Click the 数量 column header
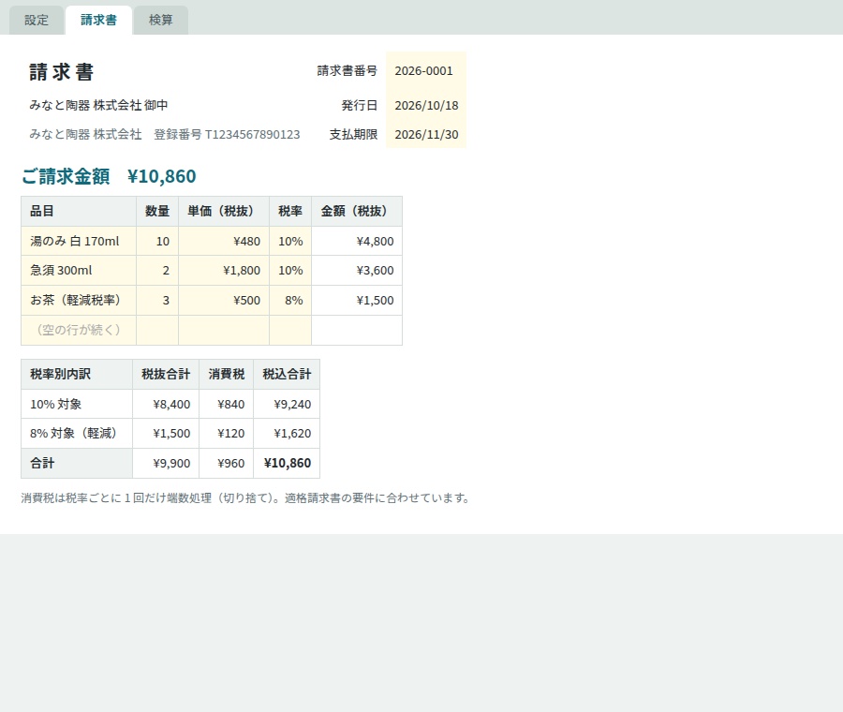The width and height of the screenshot is (843, 712). point(157,212)
